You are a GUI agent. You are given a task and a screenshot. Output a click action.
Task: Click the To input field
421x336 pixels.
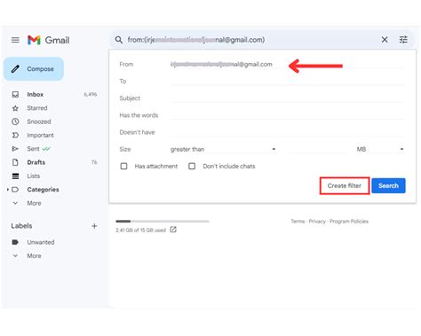coord(287,82)
